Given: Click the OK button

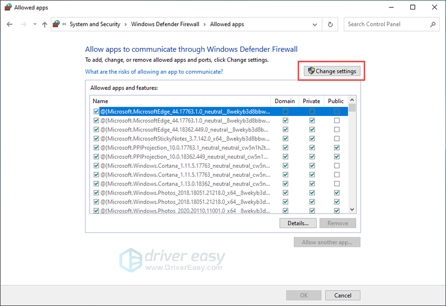Looking at the screenshot, I should pos(304,295).
